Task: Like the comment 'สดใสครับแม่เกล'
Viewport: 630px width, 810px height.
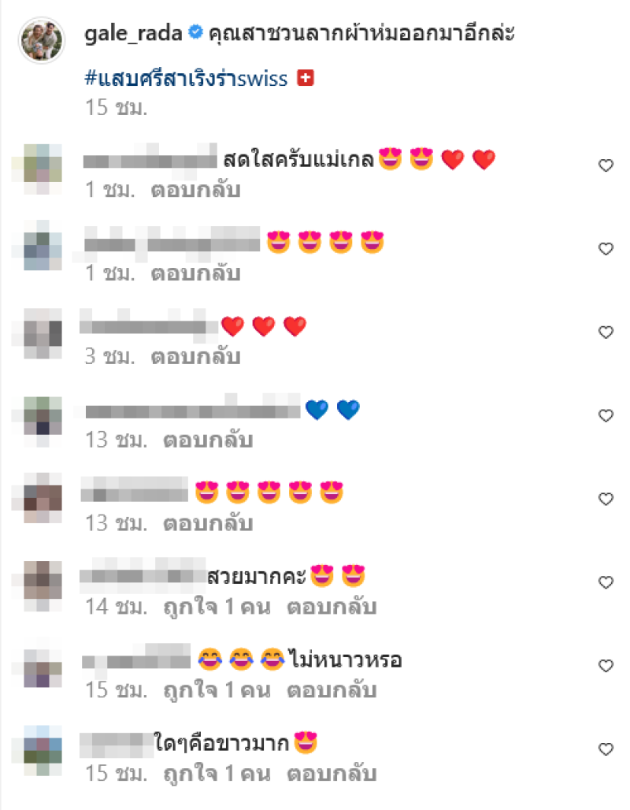Action: [606, 165]
